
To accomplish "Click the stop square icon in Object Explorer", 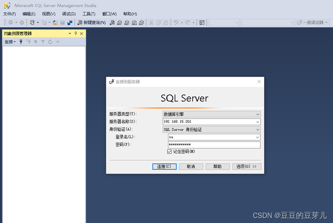I will click(x=36, y=42).
